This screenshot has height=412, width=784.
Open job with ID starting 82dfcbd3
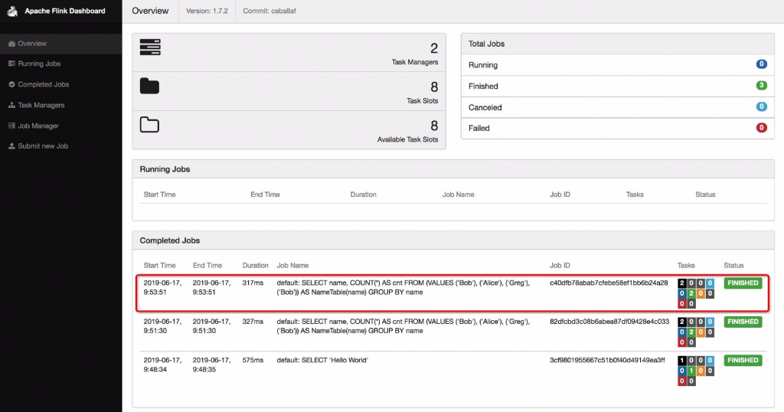609,322
